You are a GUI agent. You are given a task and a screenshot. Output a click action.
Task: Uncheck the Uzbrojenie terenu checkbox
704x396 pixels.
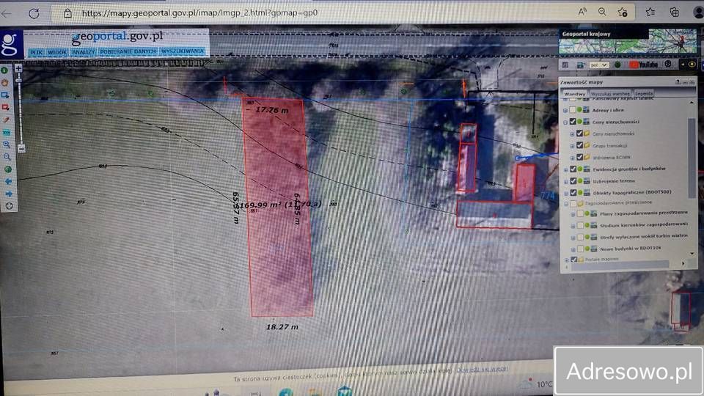573,181
